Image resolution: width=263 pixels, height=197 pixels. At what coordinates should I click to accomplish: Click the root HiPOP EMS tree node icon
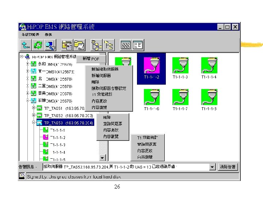click(x=27, y=57)
